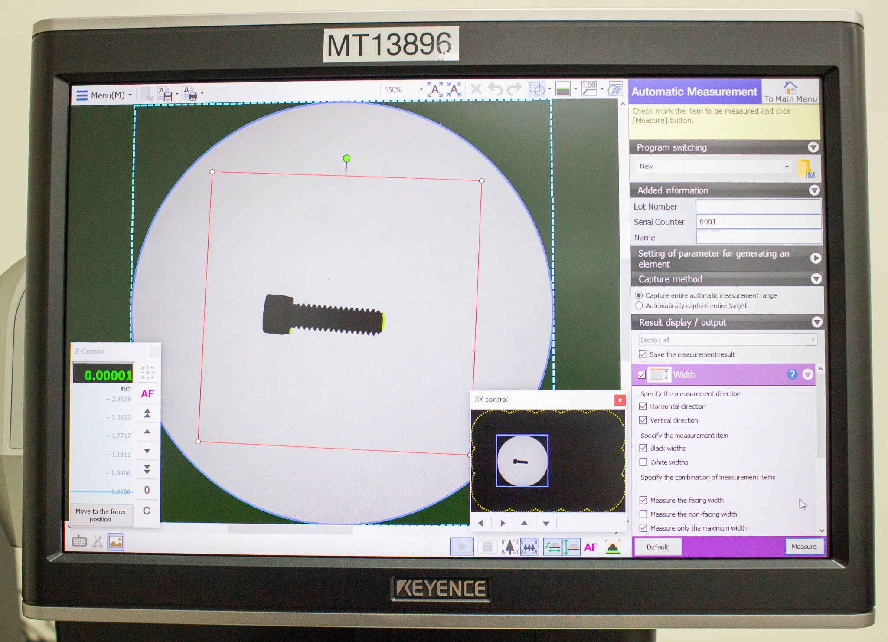Image resolution: width=888 pixels, height=642 pixels.
Task: Collapse the Program switching section
Action: (x=813, y=147)
